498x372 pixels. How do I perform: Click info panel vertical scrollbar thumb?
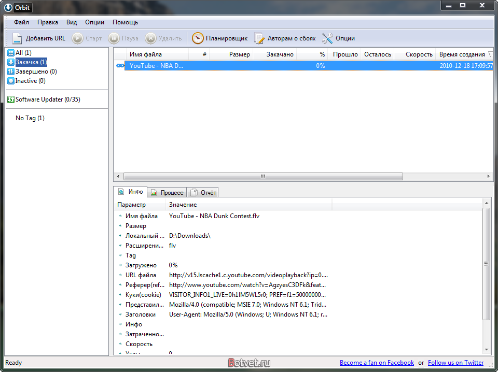tap(487, 264)
